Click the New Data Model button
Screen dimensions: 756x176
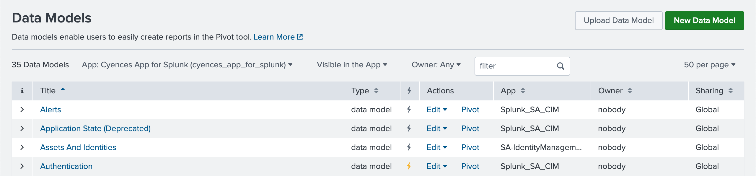pyautogui.click(x=704, y=20)
